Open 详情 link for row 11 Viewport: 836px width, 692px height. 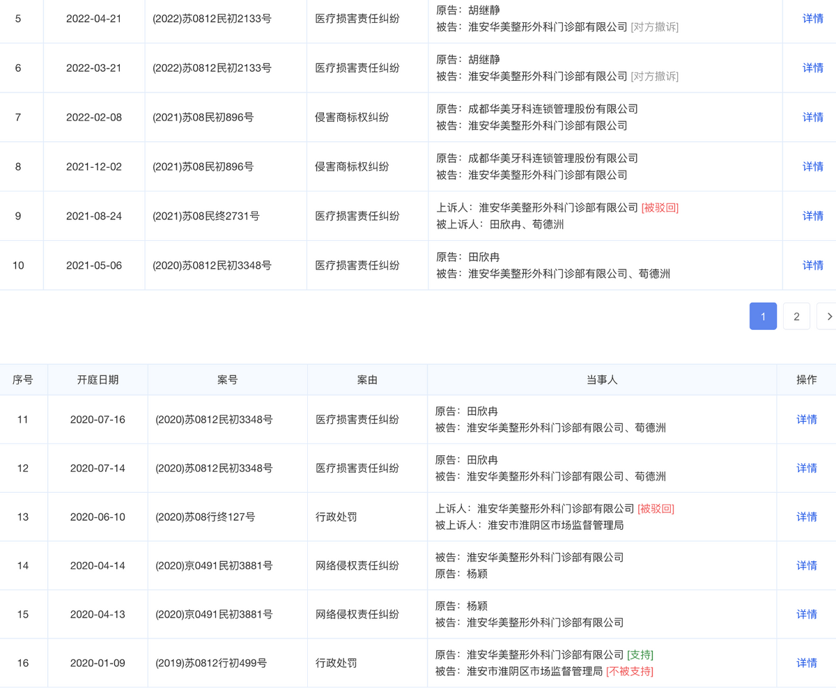[x=807, y=419]
